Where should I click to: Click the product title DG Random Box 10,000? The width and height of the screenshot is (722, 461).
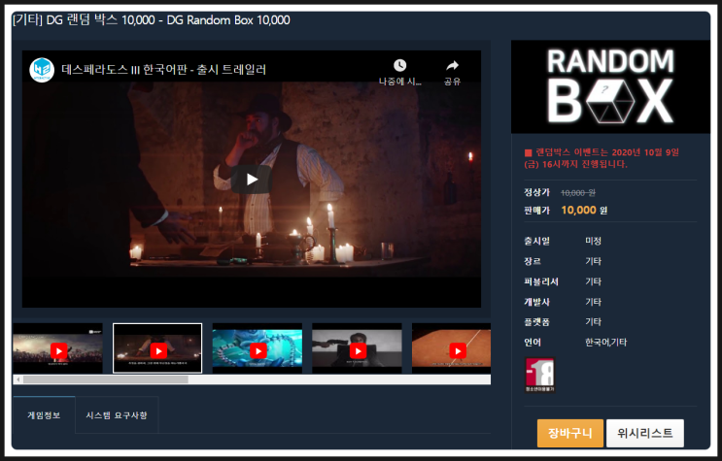coord(152,20)
